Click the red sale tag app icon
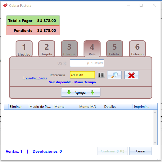The image size is (162, 162). pyautogui.click(x=5, y=5)
